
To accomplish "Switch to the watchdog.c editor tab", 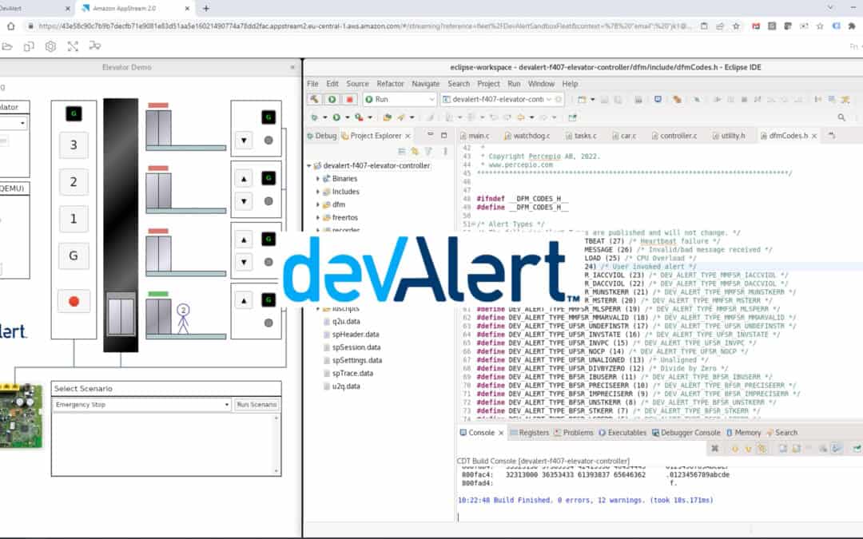I will tap(527, 135).
